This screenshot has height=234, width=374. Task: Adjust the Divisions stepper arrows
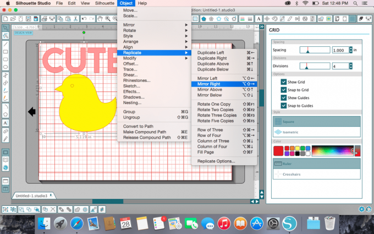pos(351,66)
